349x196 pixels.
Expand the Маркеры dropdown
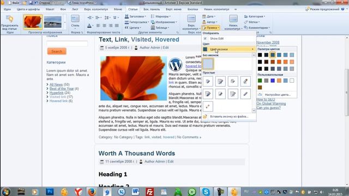[x=161, y=16]
